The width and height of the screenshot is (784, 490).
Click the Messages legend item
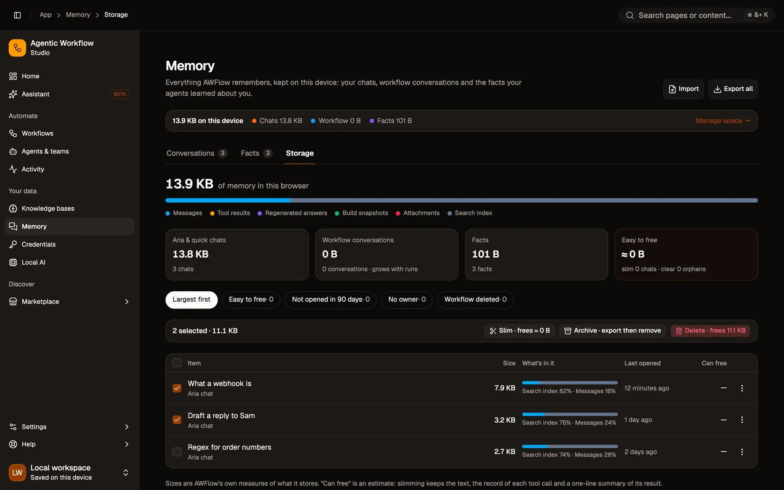tap(184, 213)
